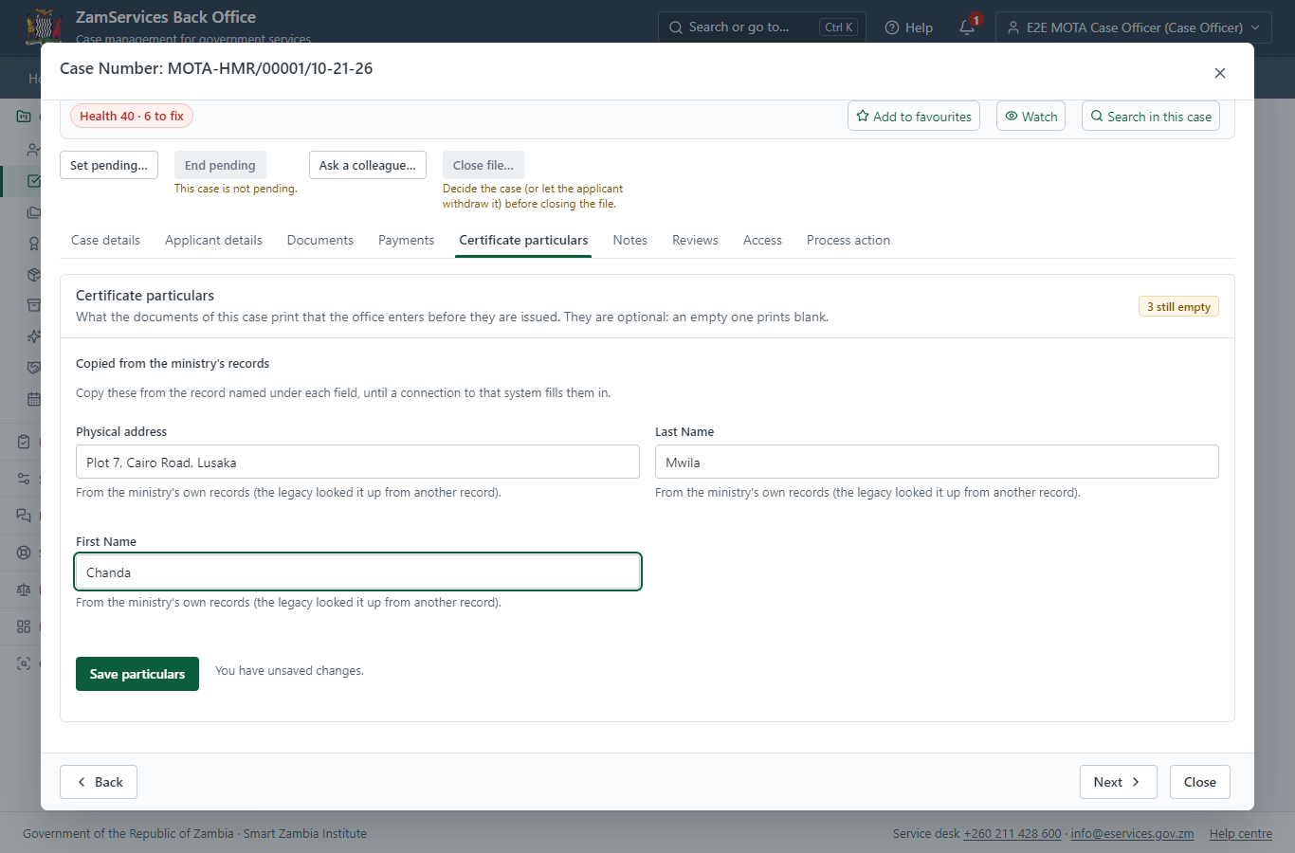The image size is (1295, 853).
Task: Add this case to favourites
Action: click(914, 117)
